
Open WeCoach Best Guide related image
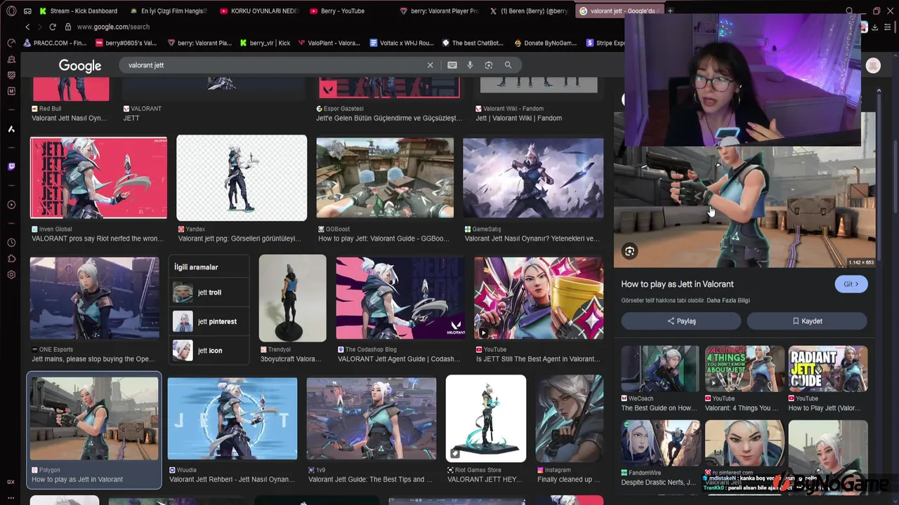pos(660,369)
